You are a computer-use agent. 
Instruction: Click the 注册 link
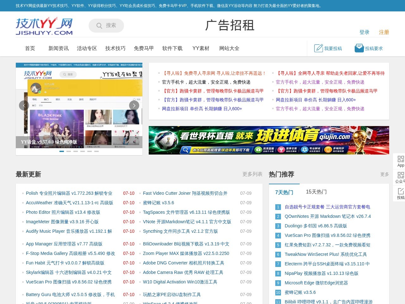384,32
